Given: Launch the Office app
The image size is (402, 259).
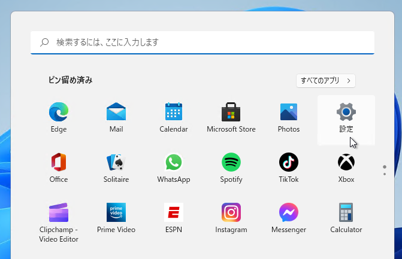Looking at the screenshot, I should (59, 167).
